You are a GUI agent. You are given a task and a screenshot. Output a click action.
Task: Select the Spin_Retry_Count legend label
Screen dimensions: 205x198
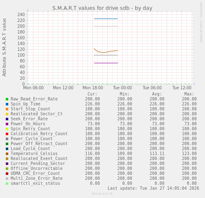click(31, 129)
